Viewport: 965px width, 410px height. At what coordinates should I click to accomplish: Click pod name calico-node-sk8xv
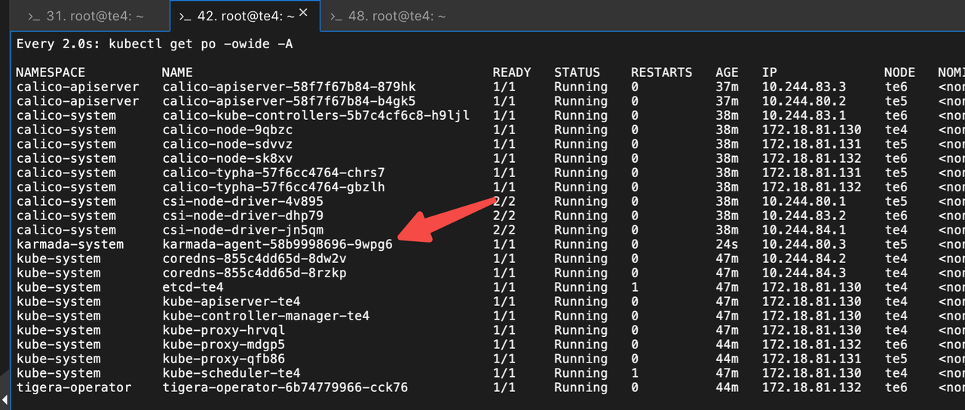pyautogui.click(x=228, y=158)
